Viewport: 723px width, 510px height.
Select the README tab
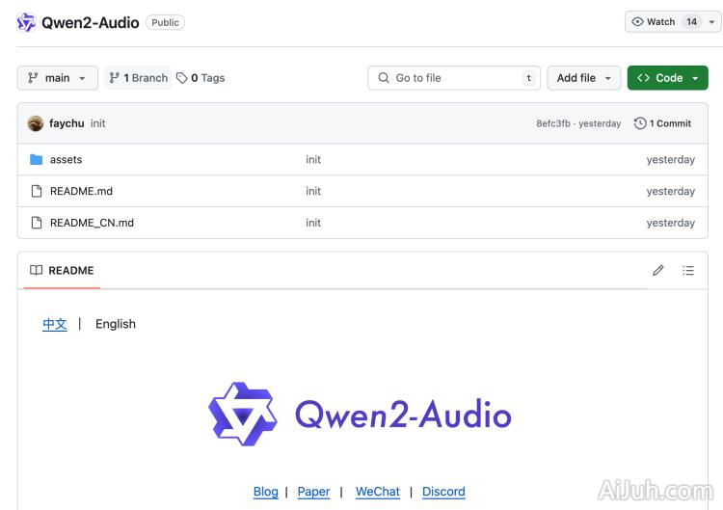coord(62,270)
